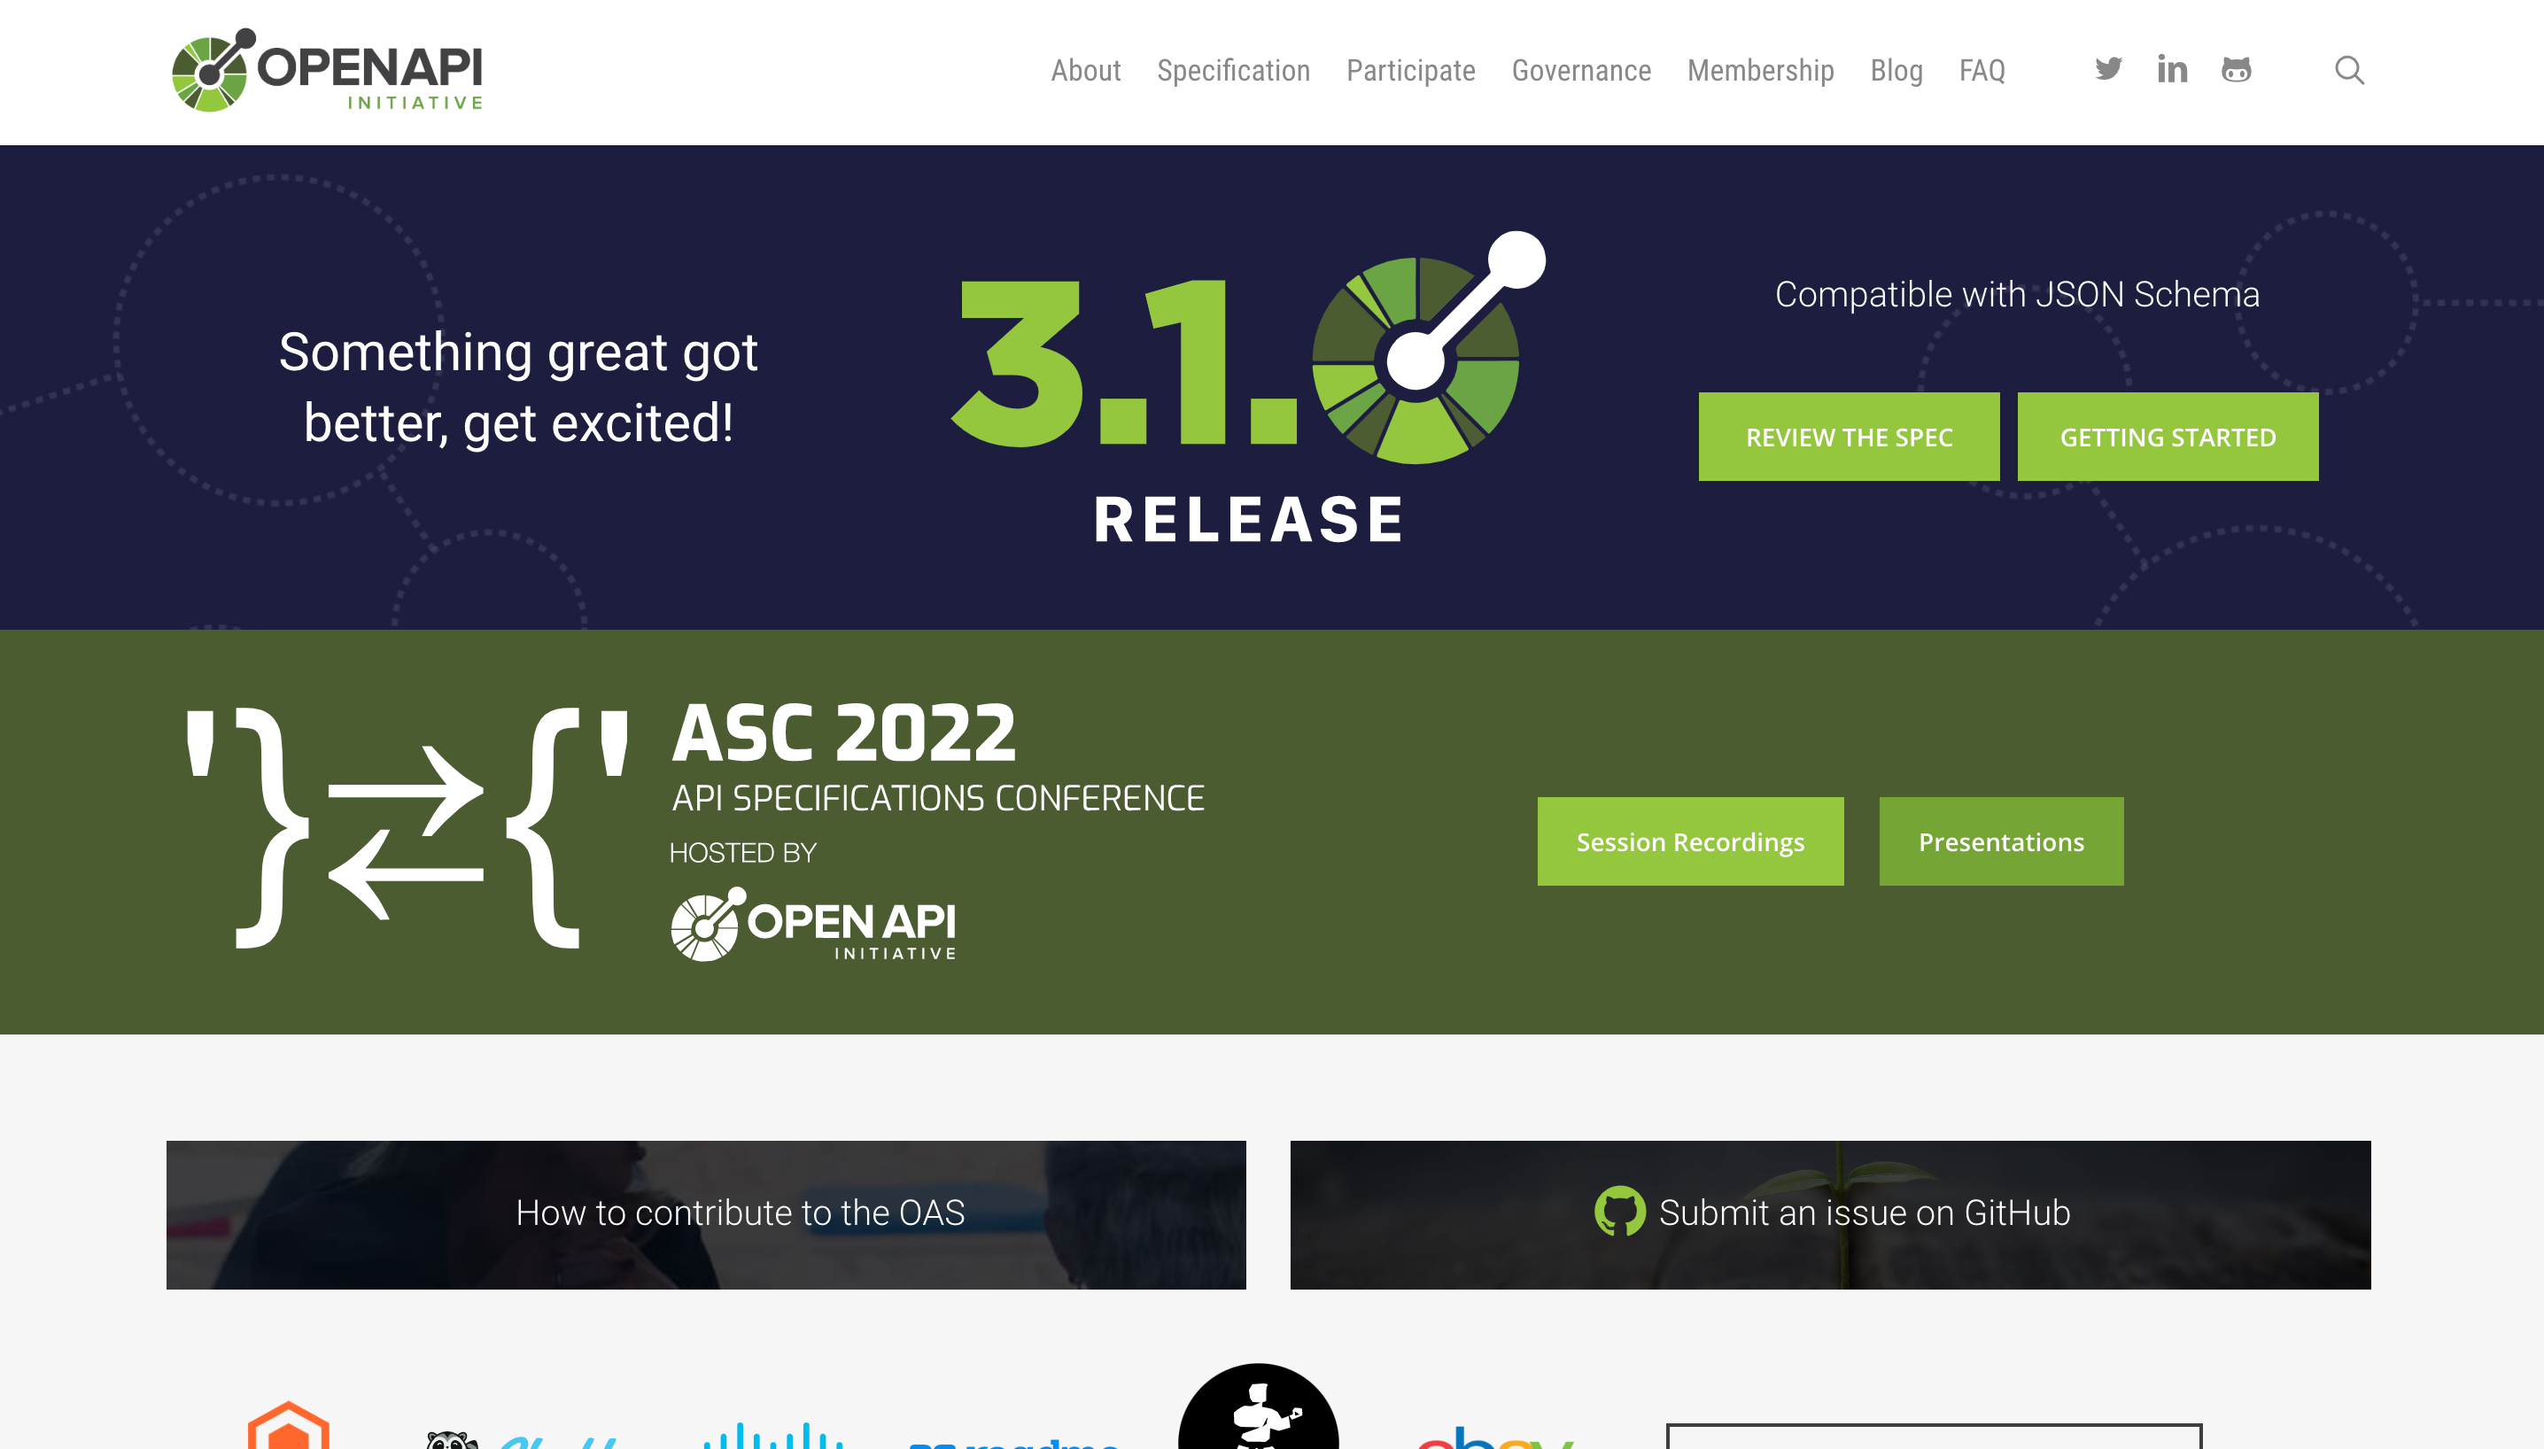
Task: Open the OpenAPI Initiative logo home link
Action: (x=328, y=70)
